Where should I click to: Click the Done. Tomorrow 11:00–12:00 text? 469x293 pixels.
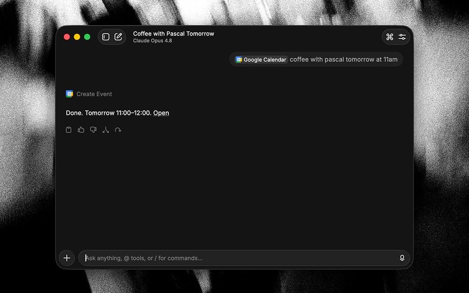click(x=108, y=113)
